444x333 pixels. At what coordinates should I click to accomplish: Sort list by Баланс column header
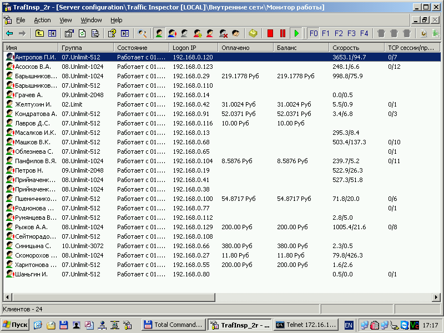coord(301,48)
